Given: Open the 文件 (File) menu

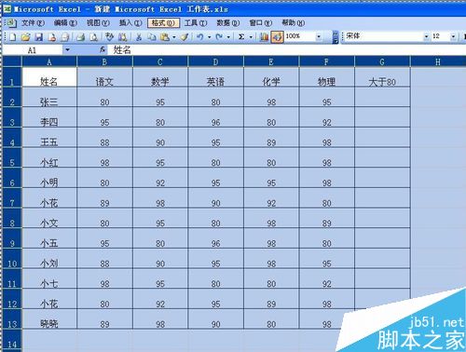Looking at the screenshot, I should pyautogui.click(x=33, y=23).
